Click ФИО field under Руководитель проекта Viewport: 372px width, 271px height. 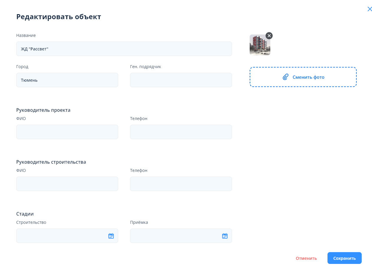click(x=67, y=132)
